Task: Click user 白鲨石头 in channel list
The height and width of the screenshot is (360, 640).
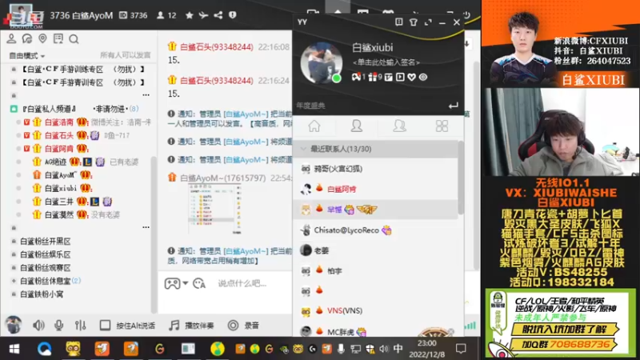Action: pyautogui.click(x=58, y=135)
